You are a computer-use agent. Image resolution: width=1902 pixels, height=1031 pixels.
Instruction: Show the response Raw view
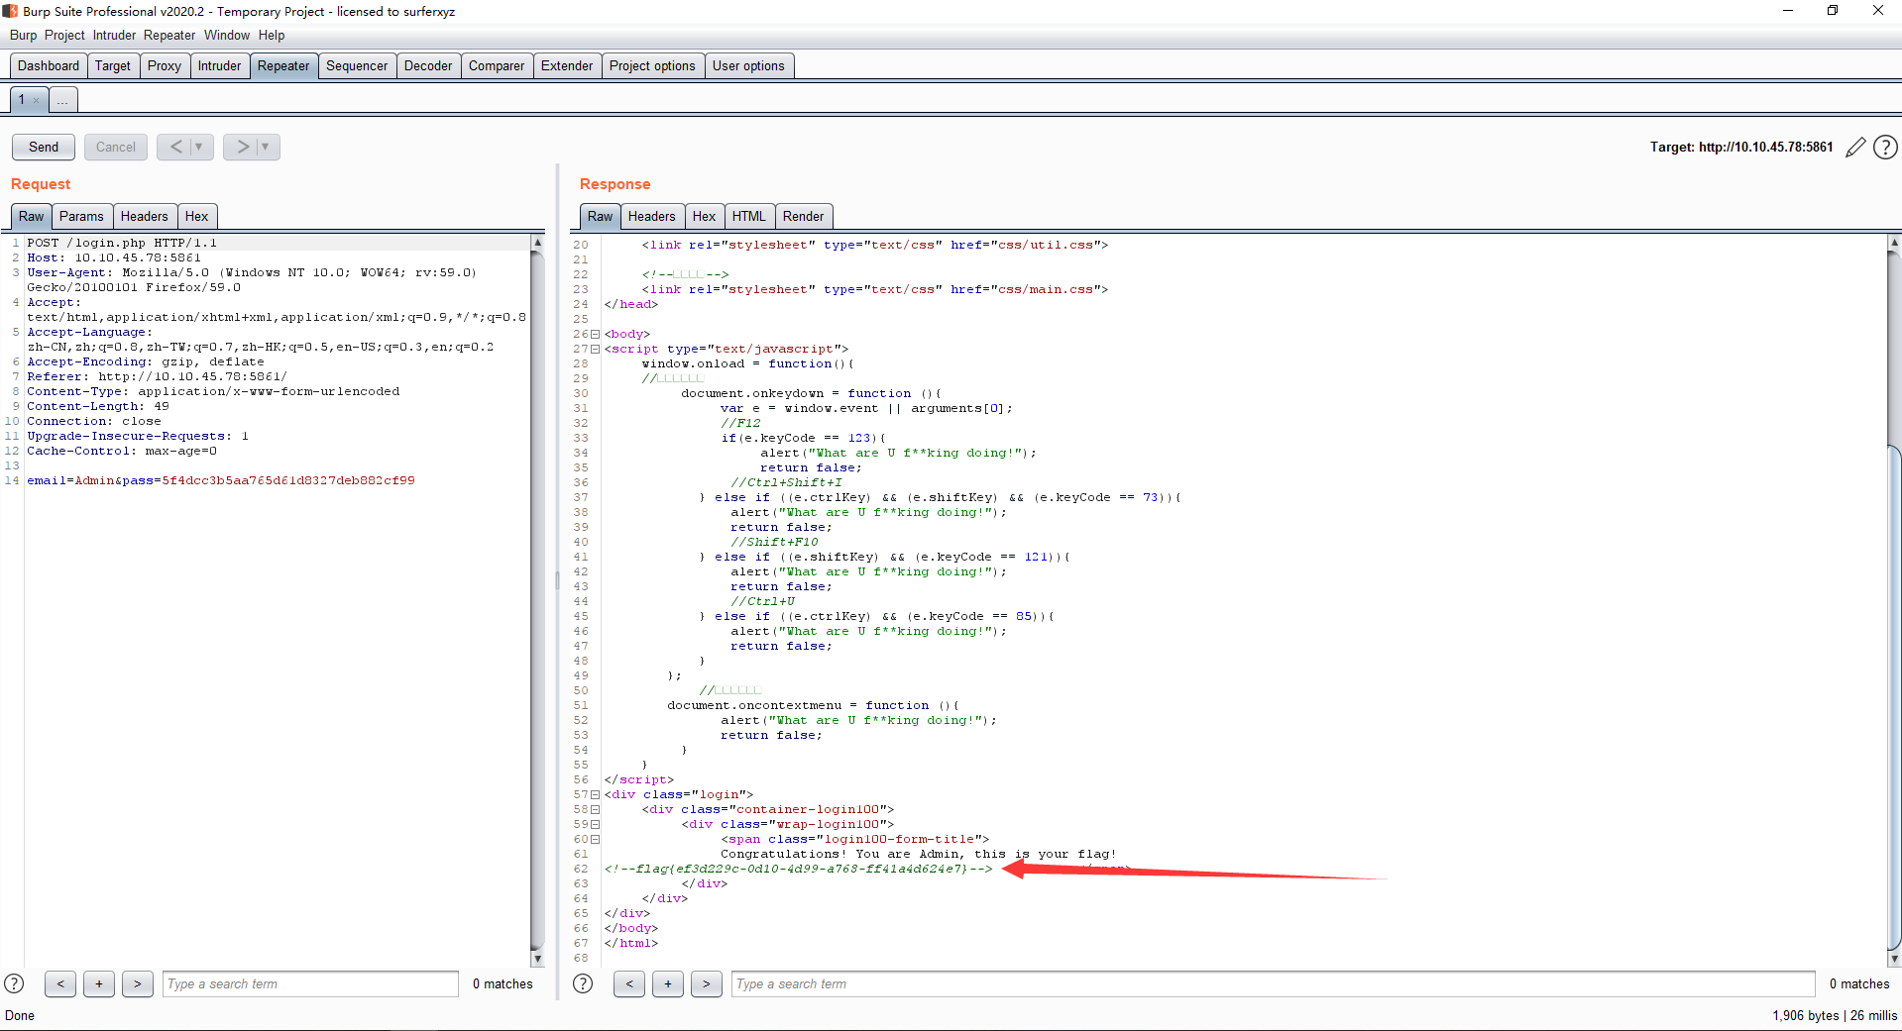(x=601, y=216)
